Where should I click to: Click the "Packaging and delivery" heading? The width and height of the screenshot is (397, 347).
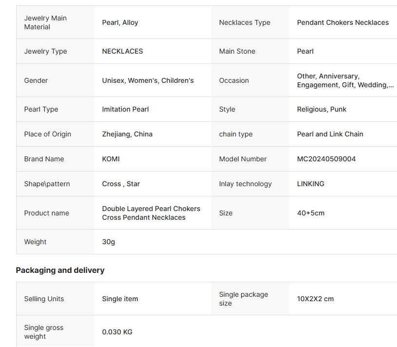coord(60,270)
